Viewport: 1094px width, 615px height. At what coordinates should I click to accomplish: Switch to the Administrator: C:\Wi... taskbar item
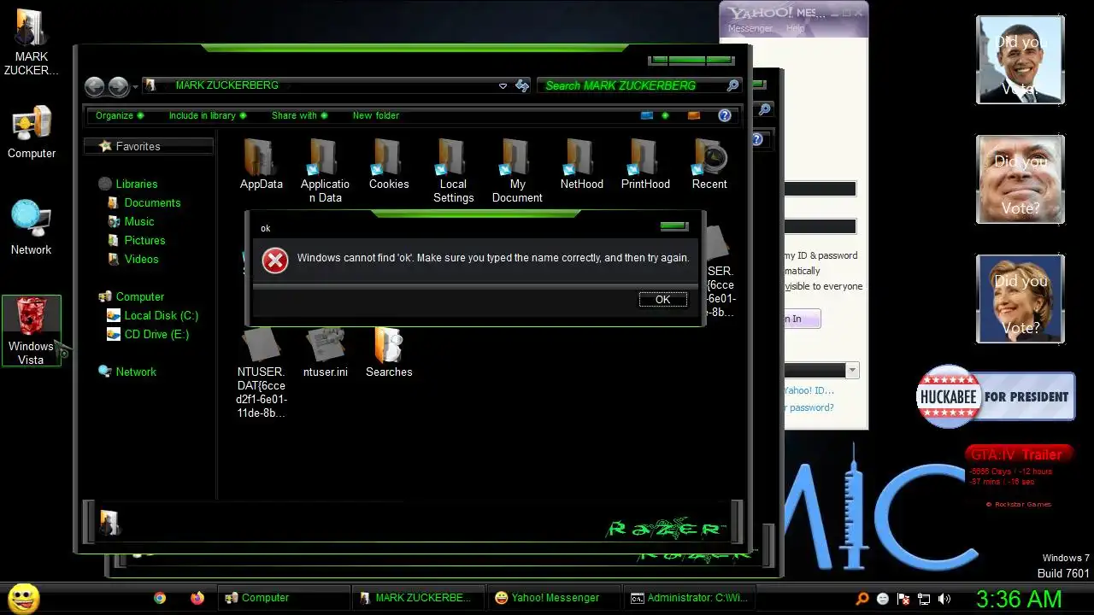[689, 598]
